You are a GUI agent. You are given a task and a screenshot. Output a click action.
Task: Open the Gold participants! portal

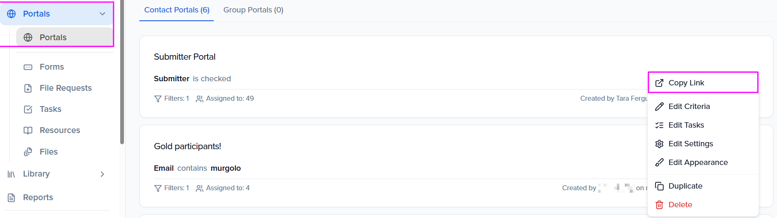coord(187,146)
